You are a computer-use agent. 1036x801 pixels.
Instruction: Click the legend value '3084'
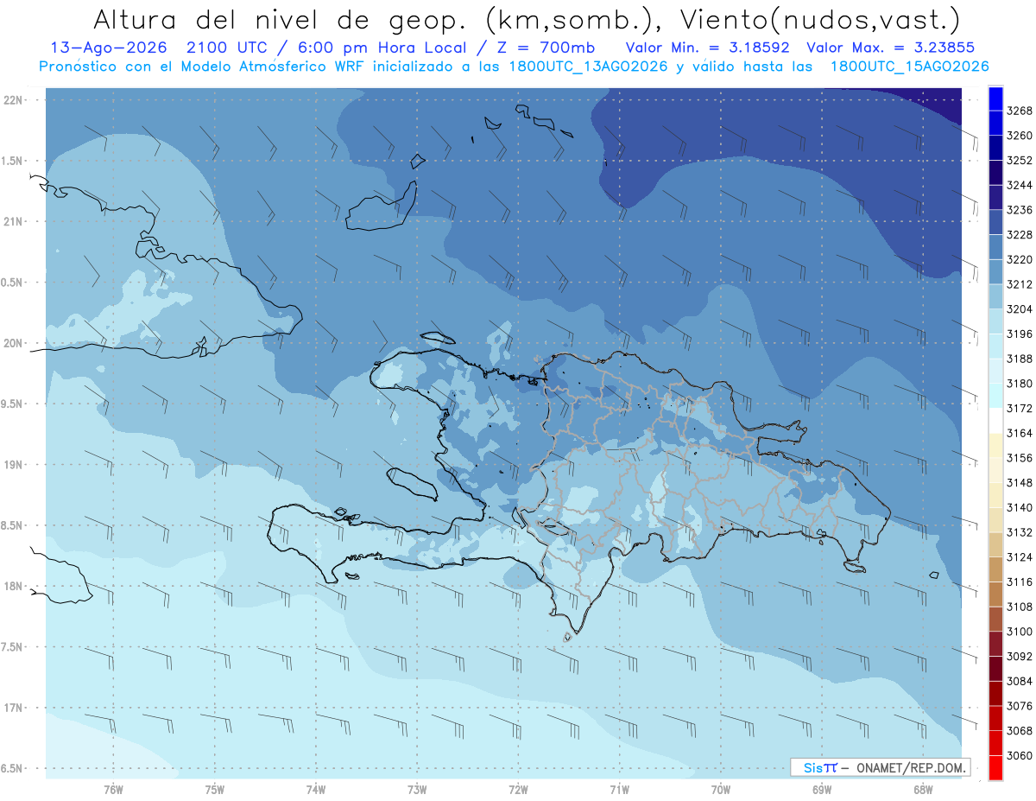(x=1019, y=681)
